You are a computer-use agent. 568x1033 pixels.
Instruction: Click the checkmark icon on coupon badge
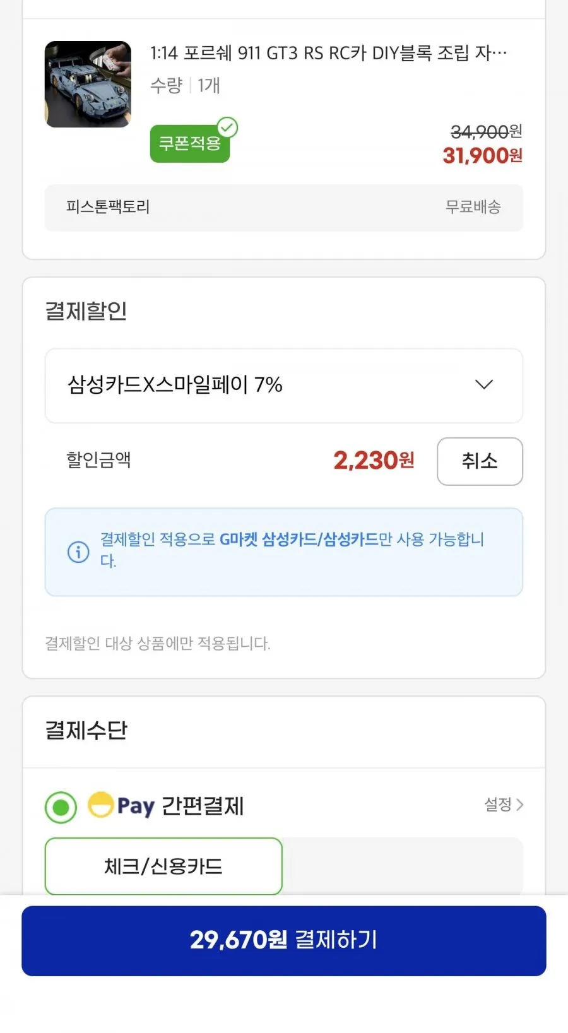pos(227,127)
